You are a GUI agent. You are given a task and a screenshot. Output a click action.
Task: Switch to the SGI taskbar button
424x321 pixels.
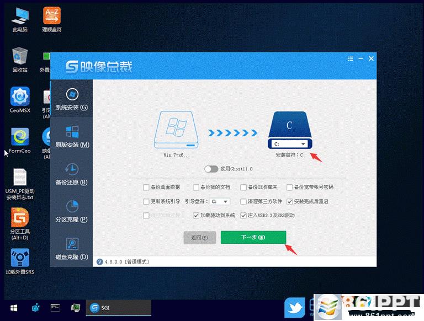119,308
